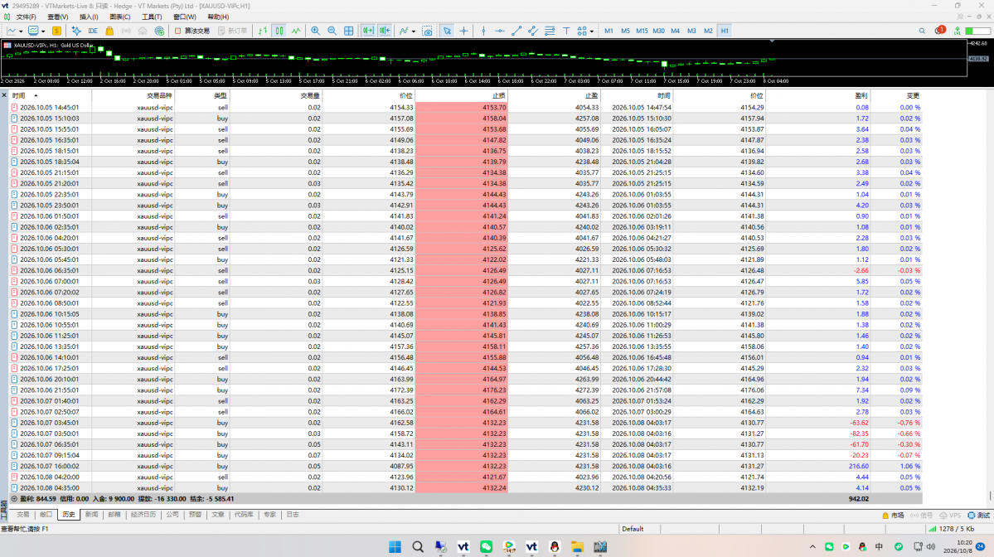Toggle the 算法交易 algo trading button

[192, 31]
